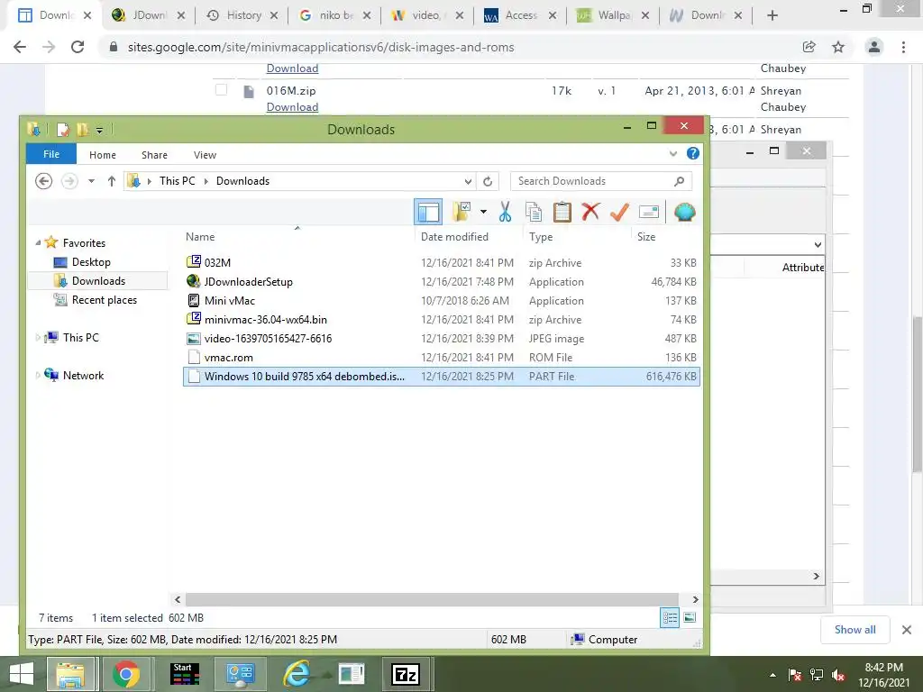Open Explorer help question mark icon

coord(693,153)
